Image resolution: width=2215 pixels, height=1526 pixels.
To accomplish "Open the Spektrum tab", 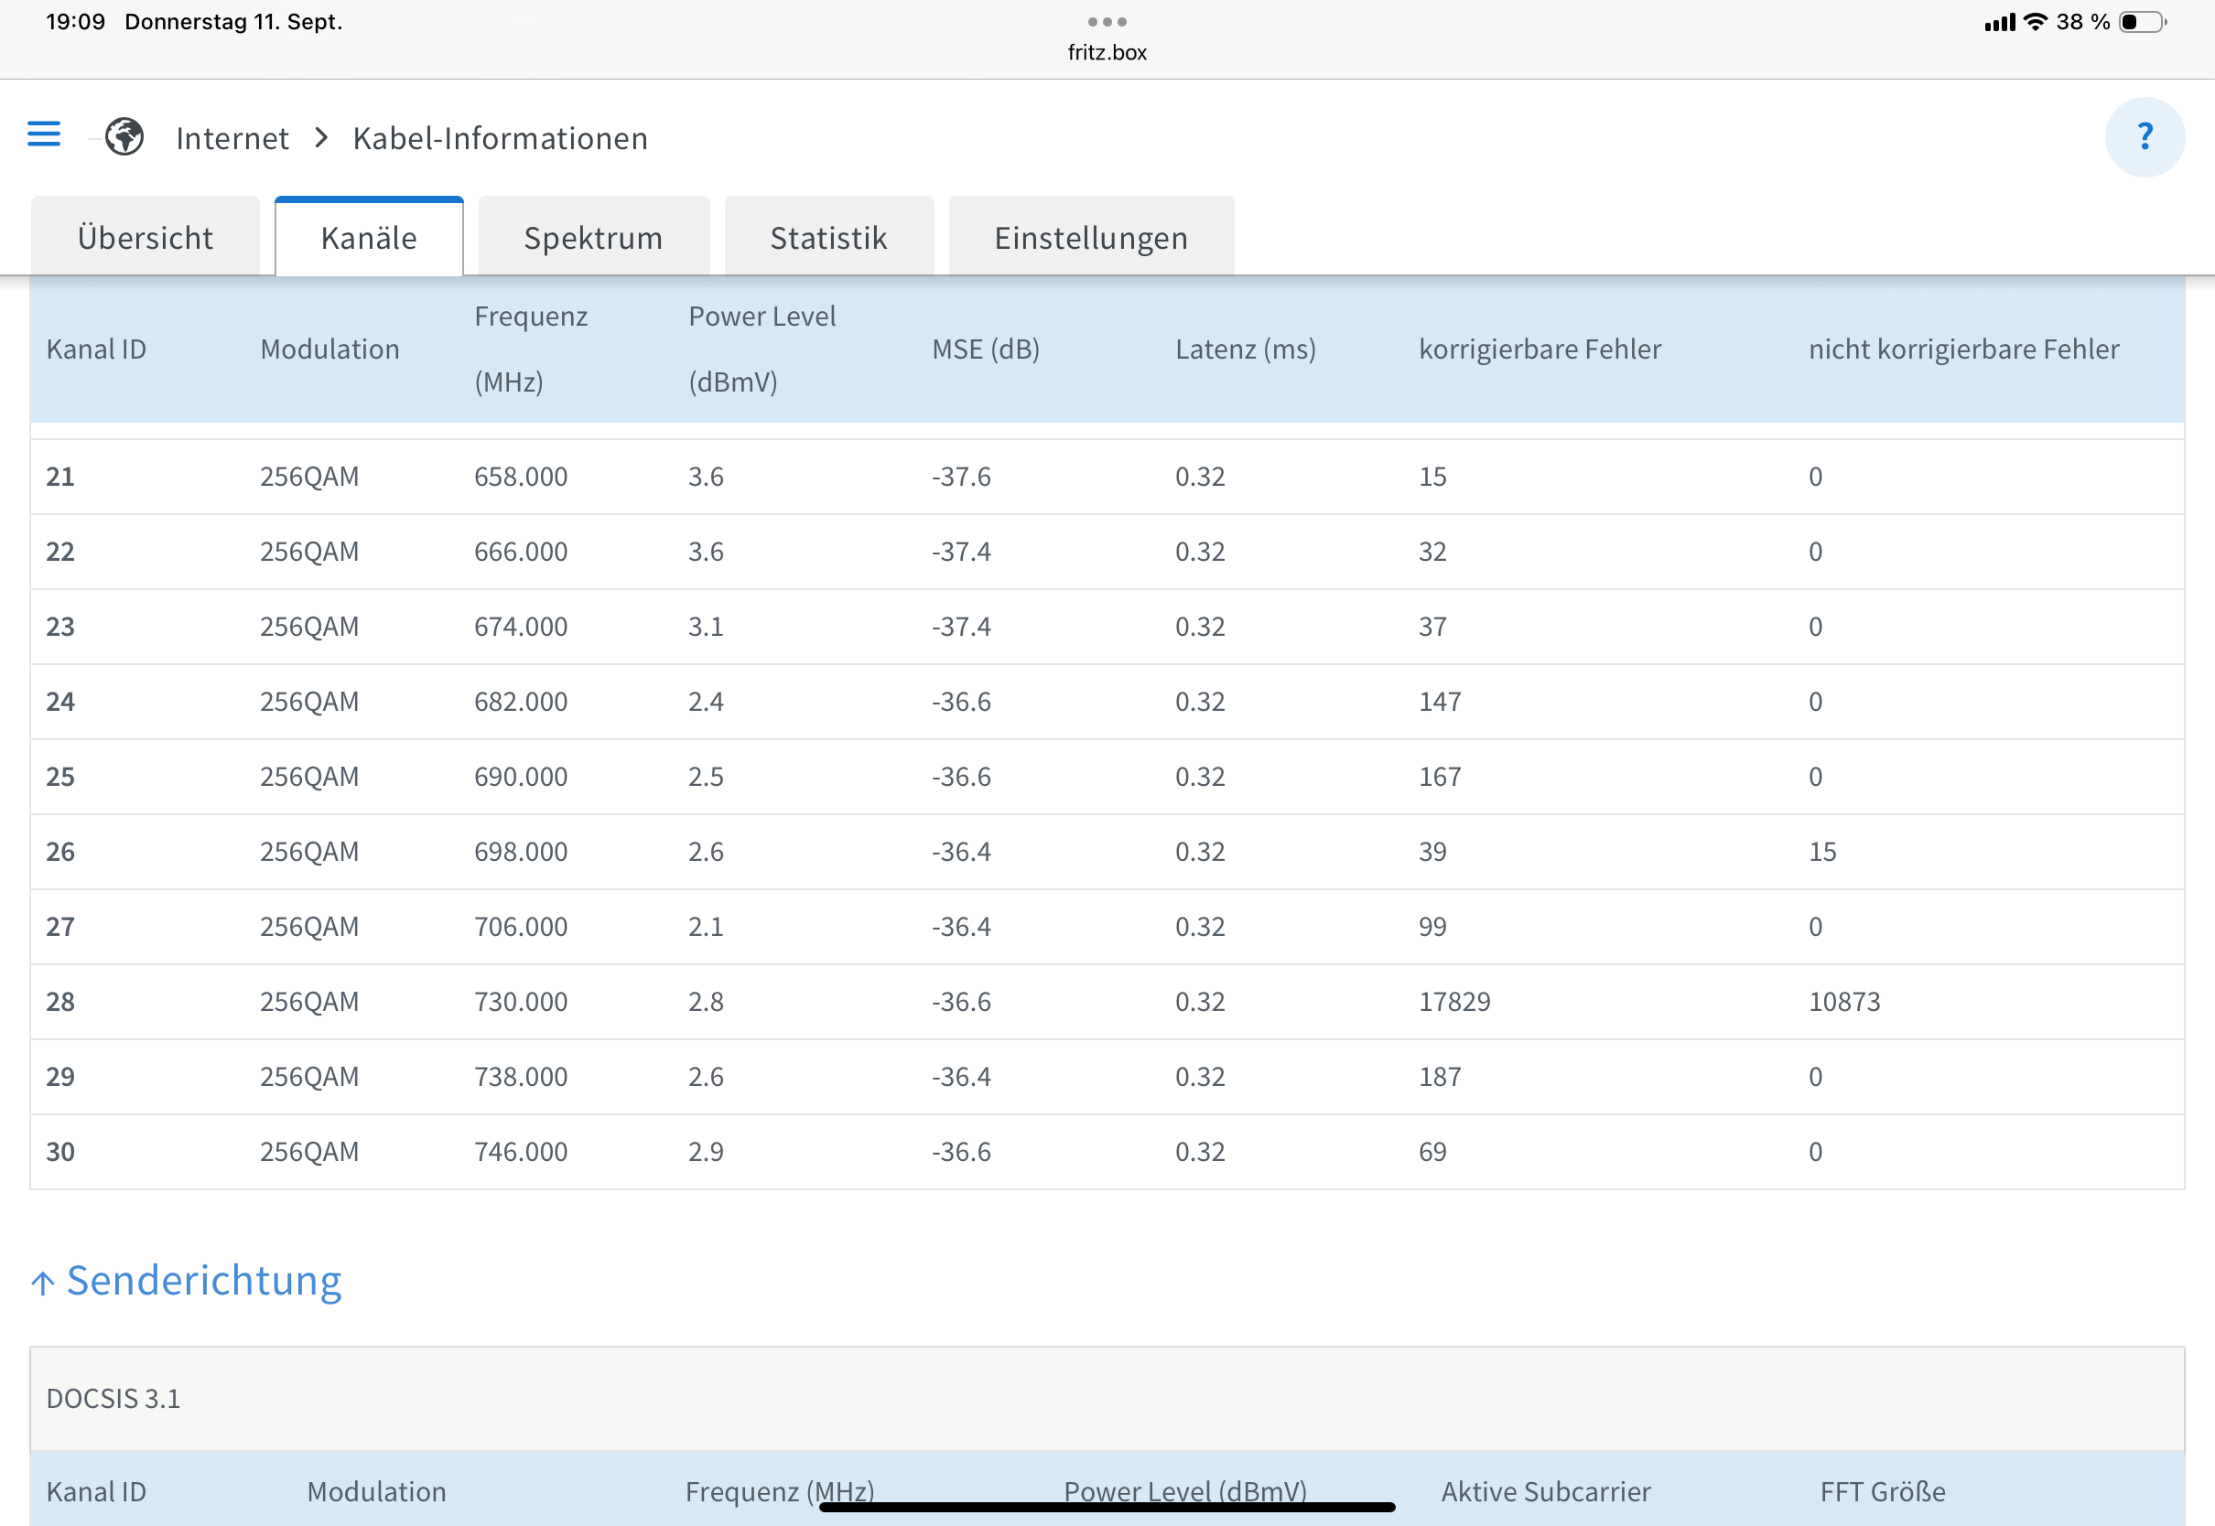I will (x=593, y=237).
